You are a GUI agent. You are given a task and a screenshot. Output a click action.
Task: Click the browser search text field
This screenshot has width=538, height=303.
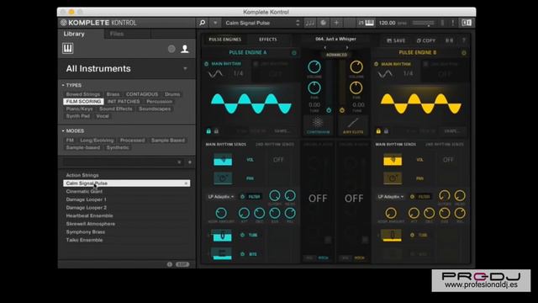point(120,162)
